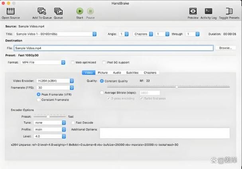Open the Activity Log icon
Screen dimensions: 242x169
[209, 11]
